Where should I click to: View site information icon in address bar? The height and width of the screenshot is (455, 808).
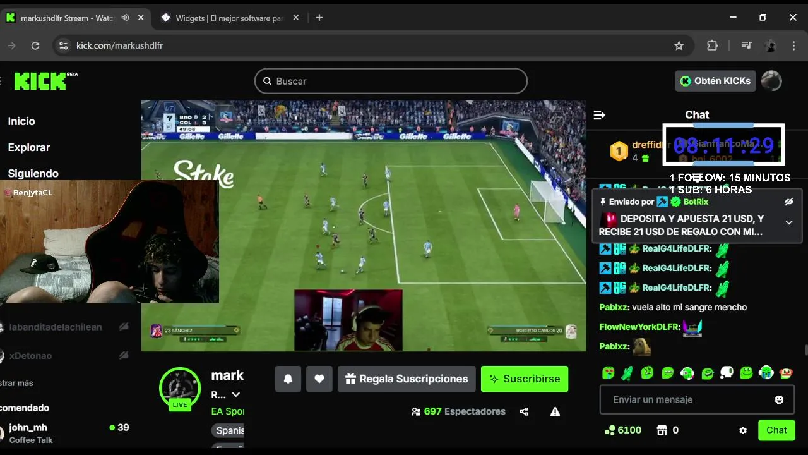point(63,45)
